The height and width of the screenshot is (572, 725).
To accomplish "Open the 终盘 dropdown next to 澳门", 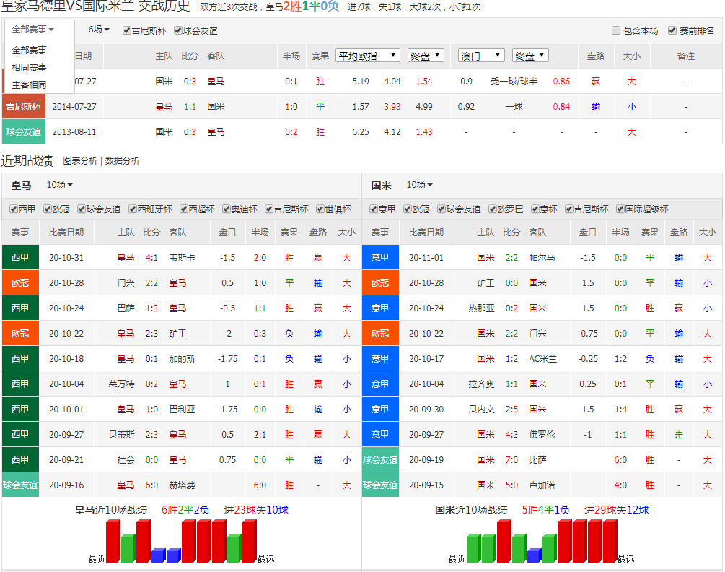I will click(530, 56).
